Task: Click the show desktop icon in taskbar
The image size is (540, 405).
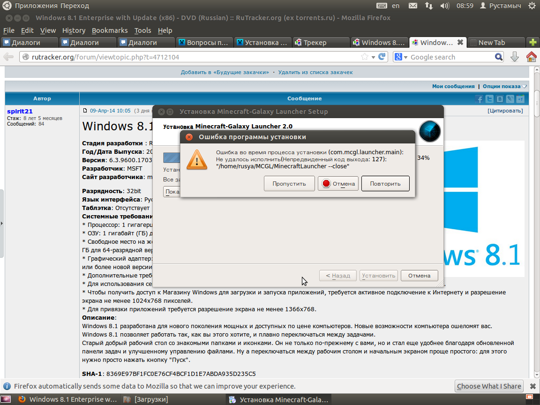Action: click(6, 399)
